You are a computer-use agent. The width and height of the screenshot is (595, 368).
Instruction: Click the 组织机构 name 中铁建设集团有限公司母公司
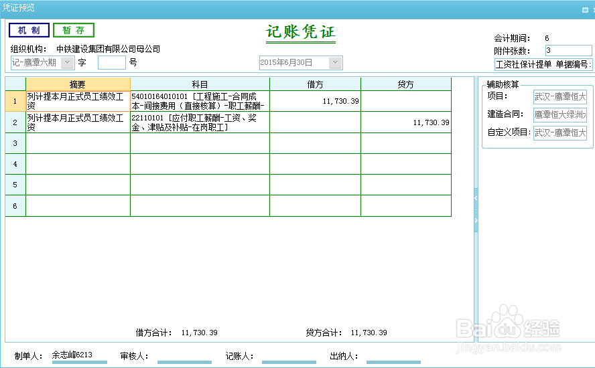108,50
